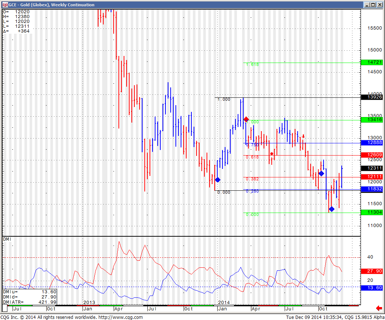This screenshot has height=320, width=385.
Task: Click the blue diamond marker near October 12111
Action: click(x=321, y=173)
